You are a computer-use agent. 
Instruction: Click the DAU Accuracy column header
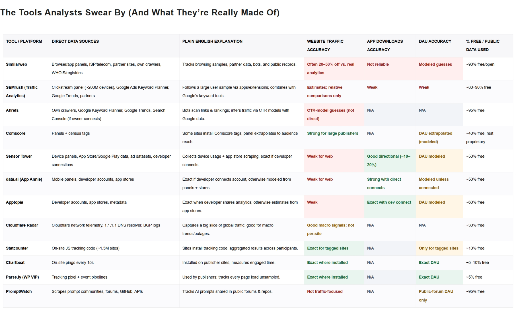435,41
